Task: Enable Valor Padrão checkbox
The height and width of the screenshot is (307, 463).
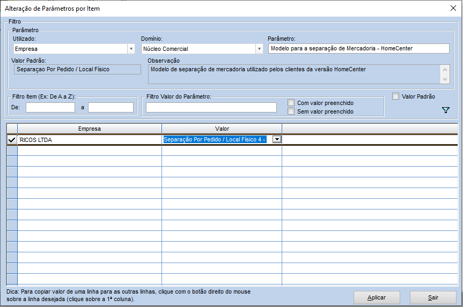Action: pyautogui.click(x=396, y=96)
